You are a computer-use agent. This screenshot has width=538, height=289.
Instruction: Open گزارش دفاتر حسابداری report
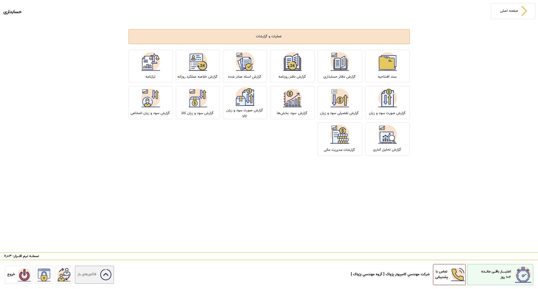340,66
